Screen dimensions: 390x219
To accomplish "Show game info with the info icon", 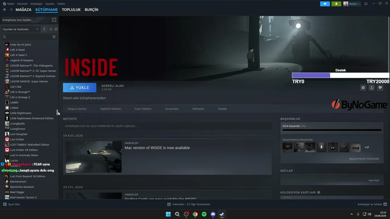I will 371,88.
